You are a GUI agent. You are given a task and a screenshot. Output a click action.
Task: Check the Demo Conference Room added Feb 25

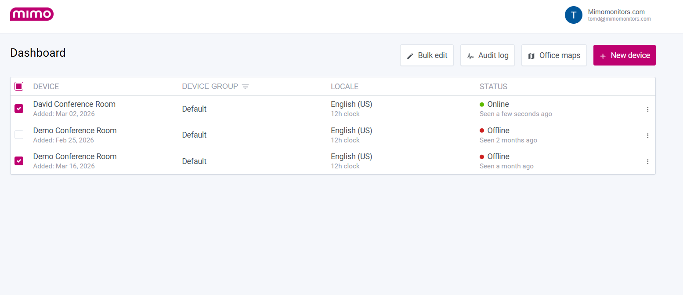tap(19, 135)
